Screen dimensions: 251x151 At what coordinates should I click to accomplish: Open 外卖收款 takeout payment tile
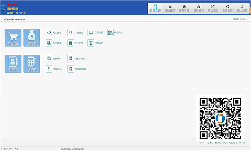(32, 37)
